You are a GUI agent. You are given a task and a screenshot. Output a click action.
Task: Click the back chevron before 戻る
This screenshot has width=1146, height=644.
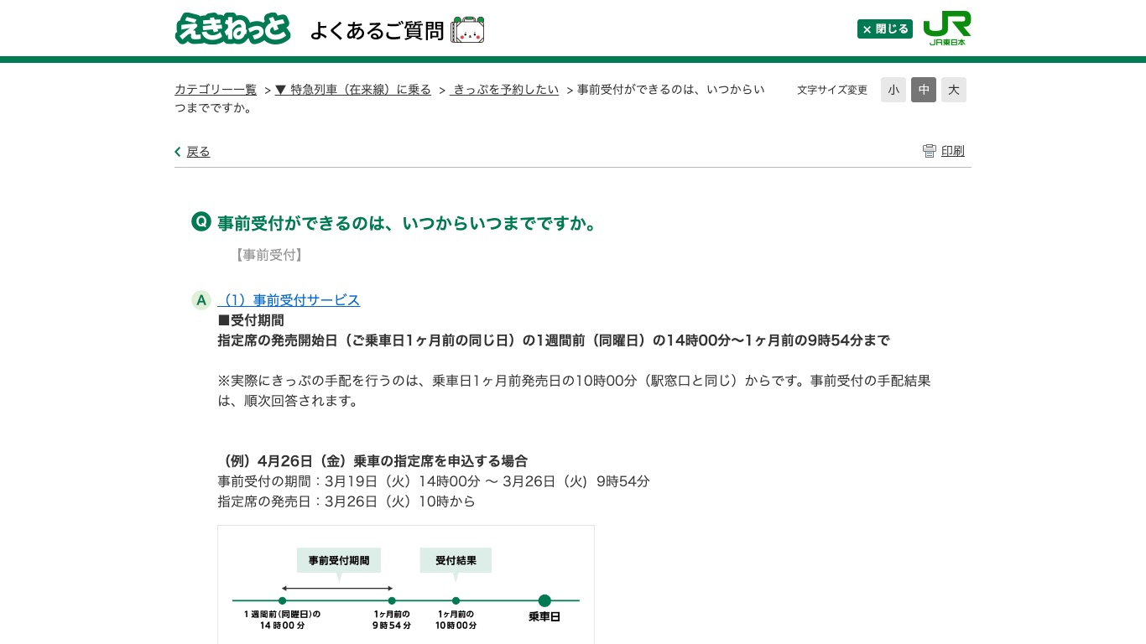178,152
